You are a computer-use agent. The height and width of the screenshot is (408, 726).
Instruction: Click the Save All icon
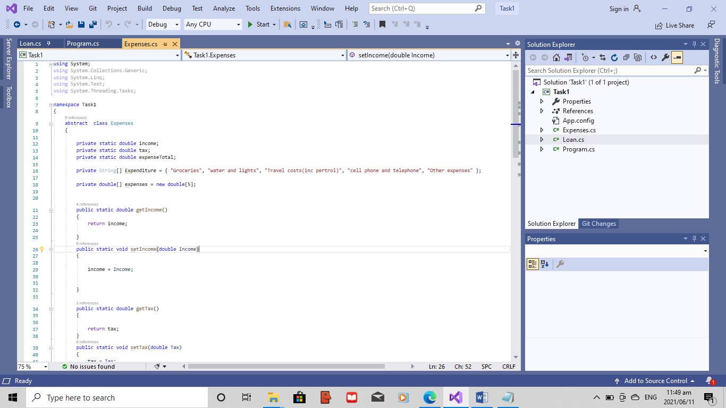pos(91,24)
